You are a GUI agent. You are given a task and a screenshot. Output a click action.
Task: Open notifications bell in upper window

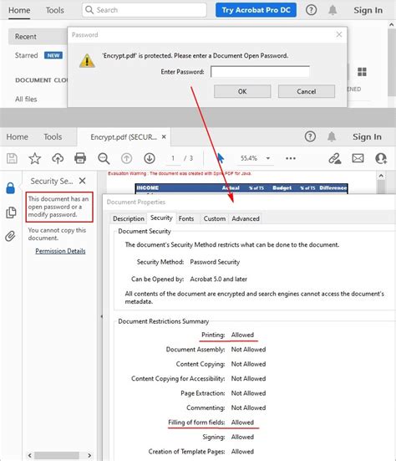click(333, 10)
